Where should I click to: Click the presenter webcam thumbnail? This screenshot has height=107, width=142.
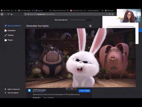click(129, 16)
